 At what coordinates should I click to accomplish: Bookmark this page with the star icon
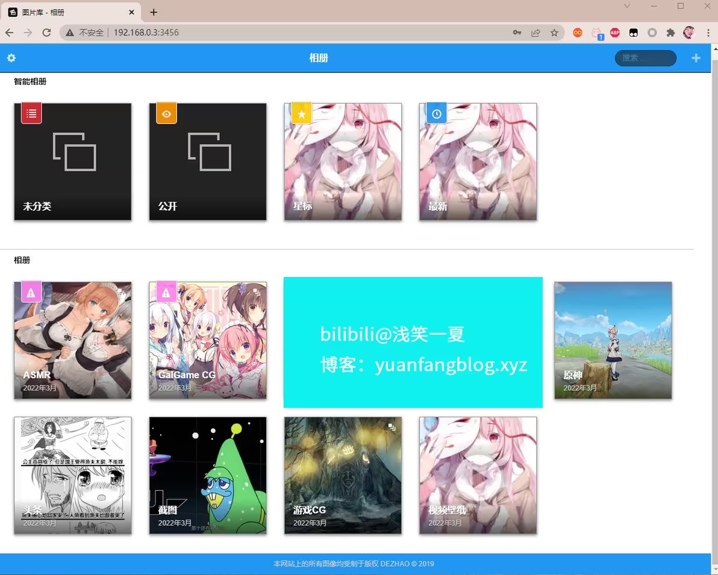click(x=554, y=33)
